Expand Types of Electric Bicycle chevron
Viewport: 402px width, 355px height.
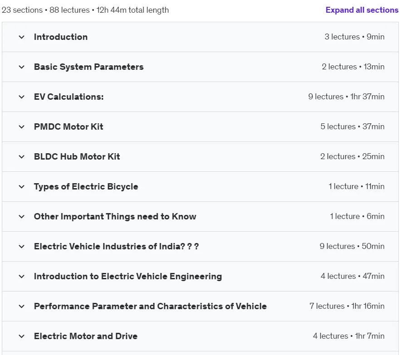coord(22,187)
